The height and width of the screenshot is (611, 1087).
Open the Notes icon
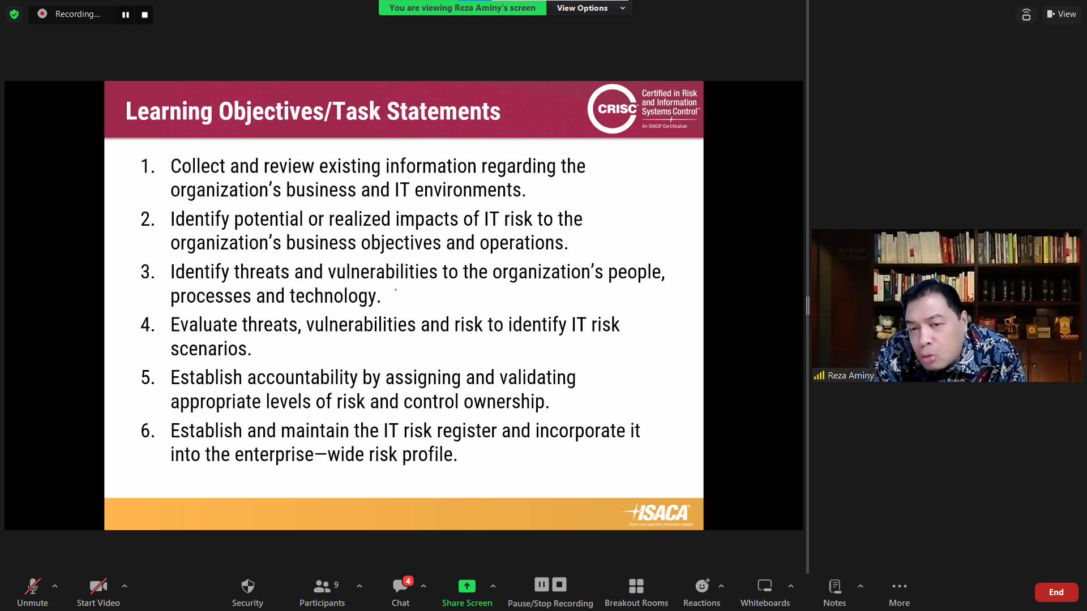[834, 587]
